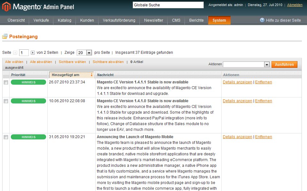Click the page number input field
The width and height of the screenshot is (307, 191).
pos(24,53)
